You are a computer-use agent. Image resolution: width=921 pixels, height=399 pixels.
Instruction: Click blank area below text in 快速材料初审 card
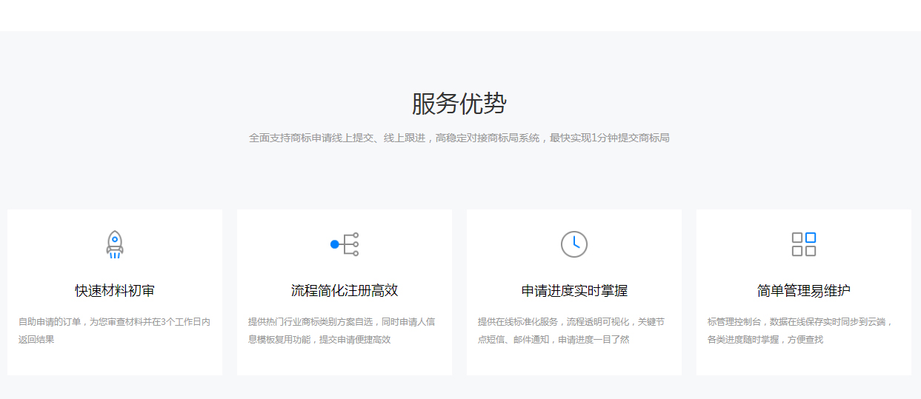115,361
